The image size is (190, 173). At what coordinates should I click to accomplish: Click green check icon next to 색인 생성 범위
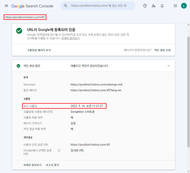(x=19, y=66)
